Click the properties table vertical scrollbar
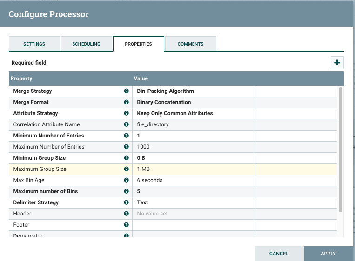The width and height of the screenshot is (355, 261). click(x=341, y=149)
